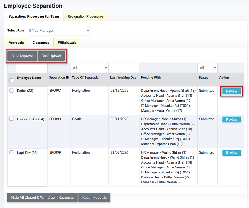249x208 pixels.
Task: Open the Select Role dropdown
Action: 58,31
